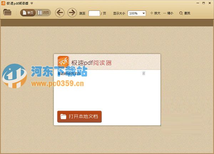
Task: Clear recent documents with the trash icon
Action: [x=144, y=73]
